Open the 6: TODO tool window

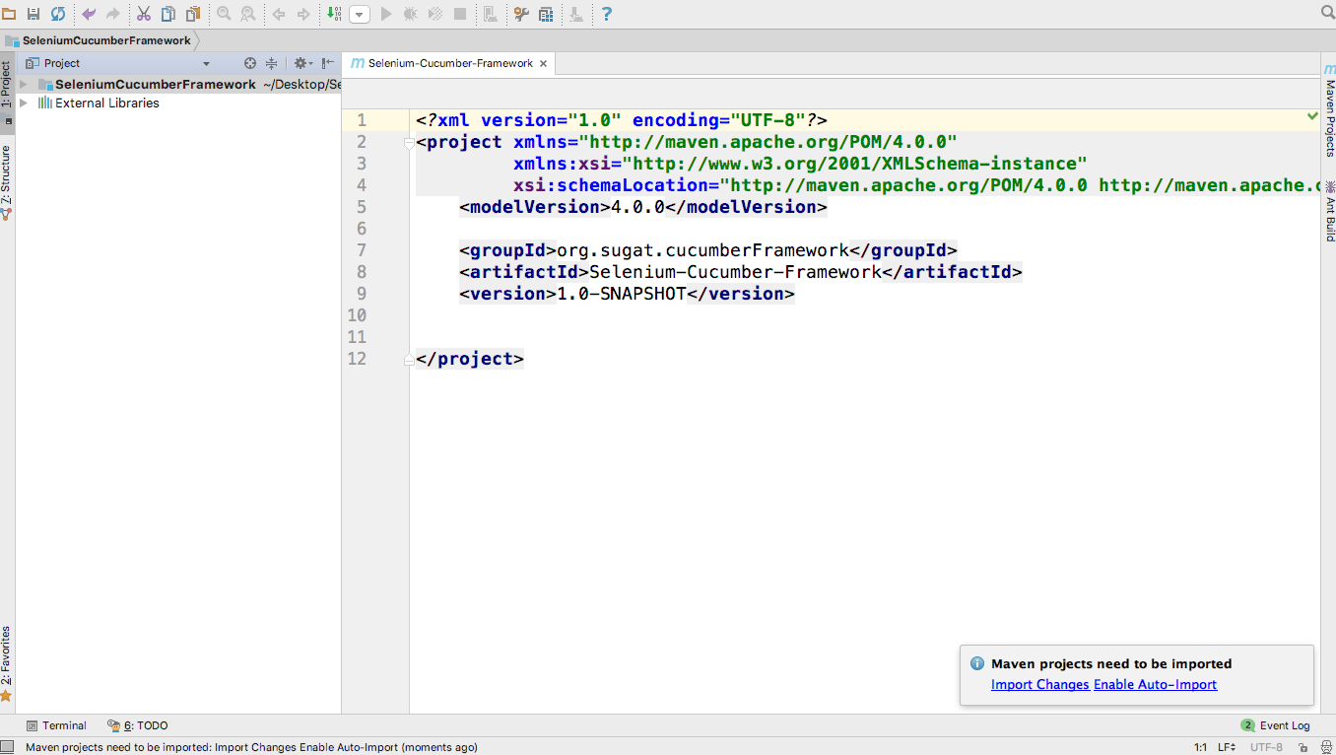138,725
